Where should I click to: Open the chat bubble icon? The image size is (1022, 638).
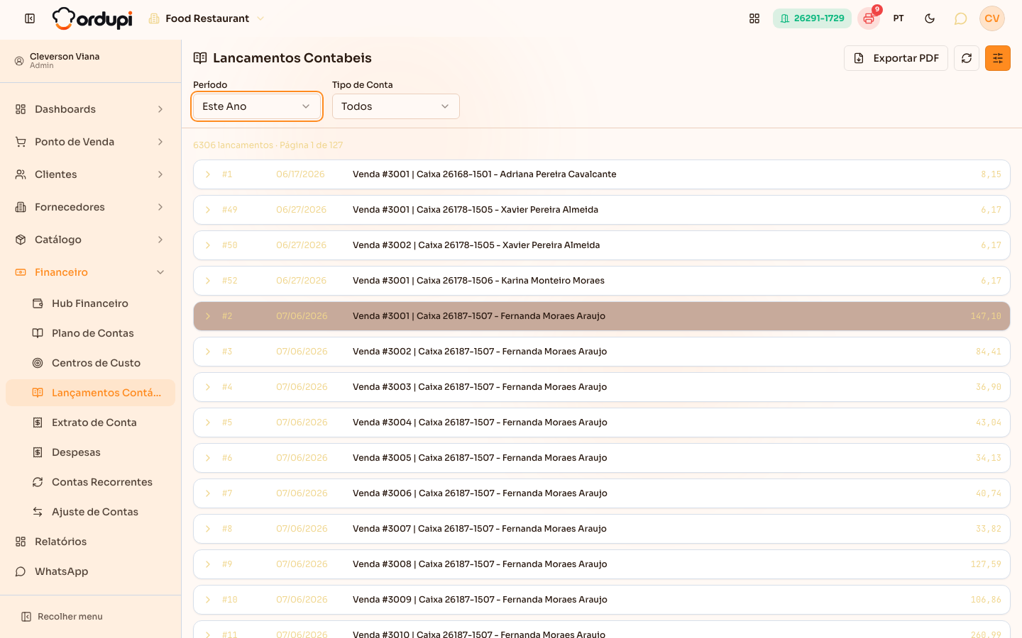pos(960,18)
